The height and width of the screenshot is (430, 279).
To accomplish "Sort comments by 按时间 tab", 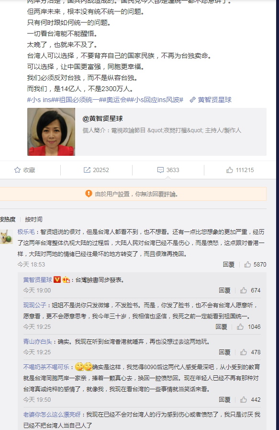I will [33, 220].
